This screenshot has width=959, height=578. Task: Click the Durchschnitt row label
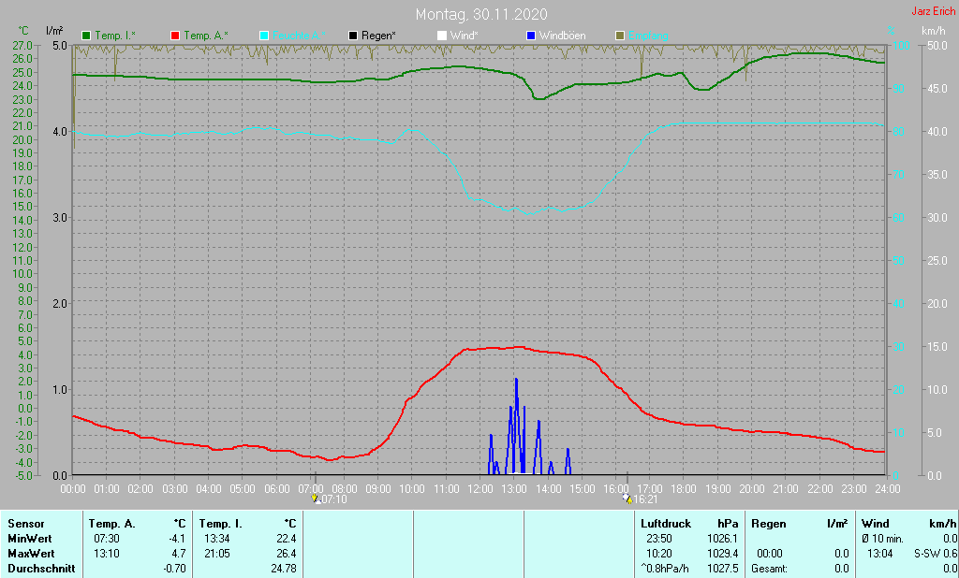[40, 569]
